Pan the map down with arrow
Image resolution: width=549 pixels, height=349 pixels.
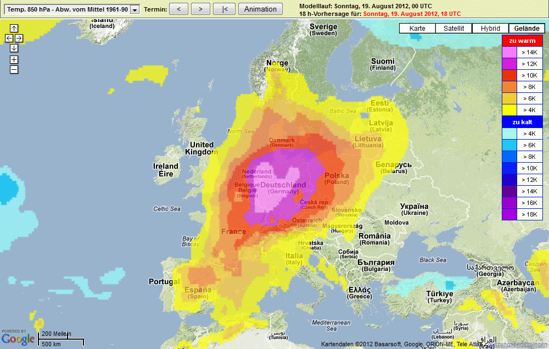tap(14, 48)
